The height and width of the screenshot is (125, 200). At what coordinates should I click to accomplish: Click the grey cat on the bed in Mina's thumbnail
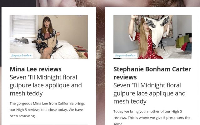(22, 40)
